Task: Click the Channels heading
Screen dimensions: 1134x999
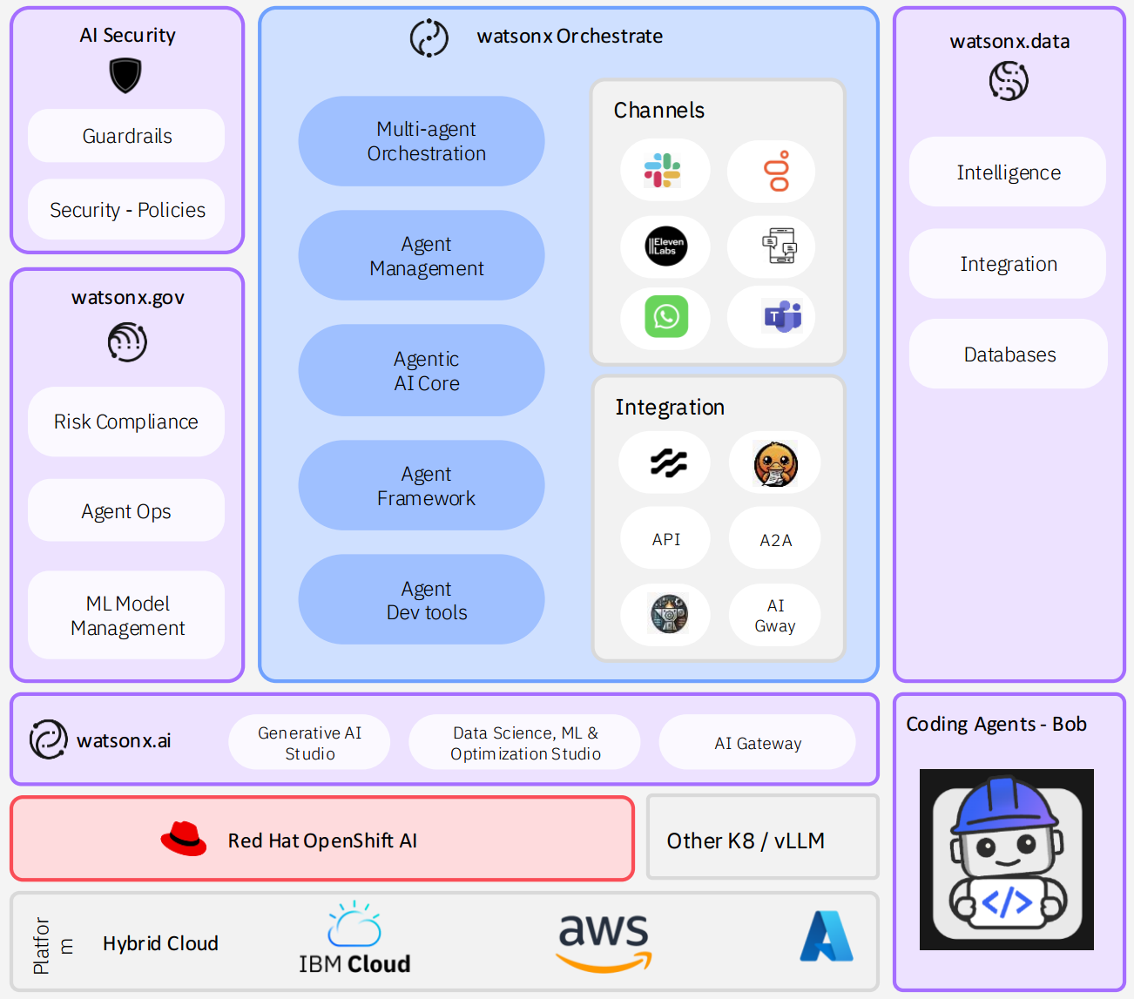Action: tap(659, 110)
